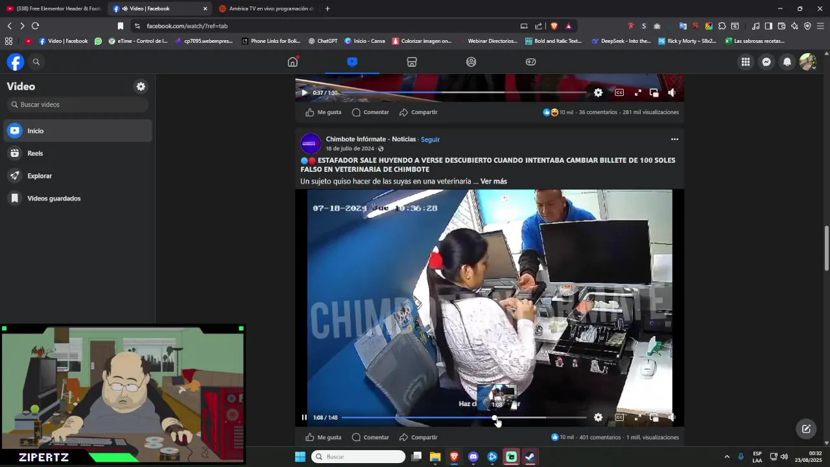Viewport: 830px width, 467px height.
Task: Open new message compose icon
Action: coord(806,429)
